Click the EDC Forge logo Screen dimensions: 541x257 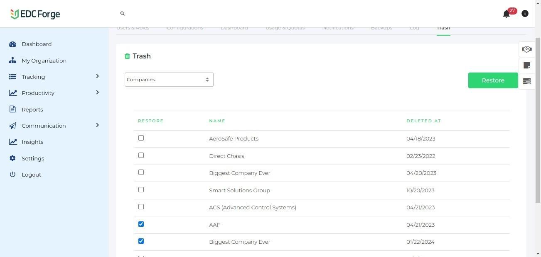coord(35,14)
